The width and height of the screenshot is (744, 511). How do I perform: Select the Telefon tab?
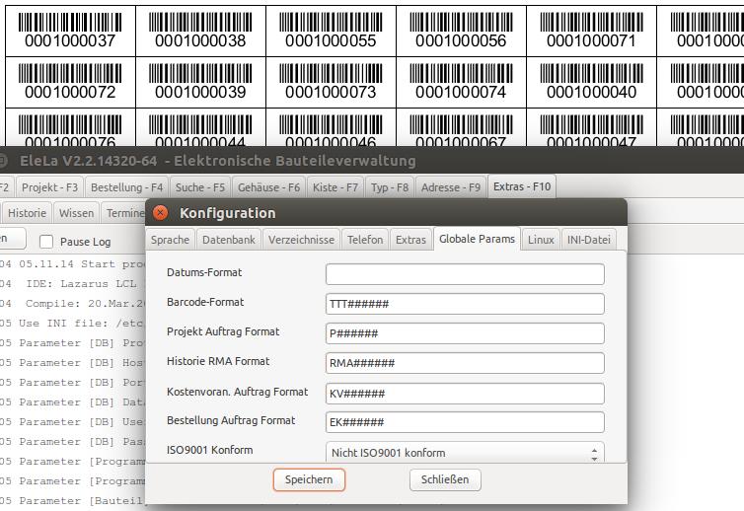coord(365,240)
